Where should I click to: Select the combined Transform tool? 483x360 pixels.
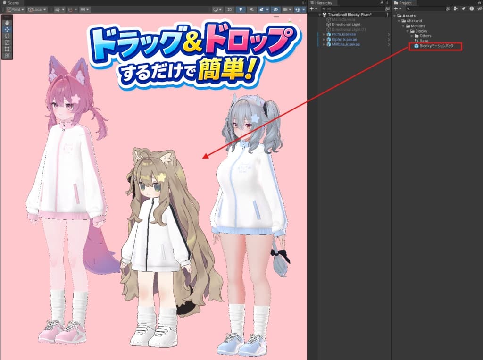[x=7, y=56]
